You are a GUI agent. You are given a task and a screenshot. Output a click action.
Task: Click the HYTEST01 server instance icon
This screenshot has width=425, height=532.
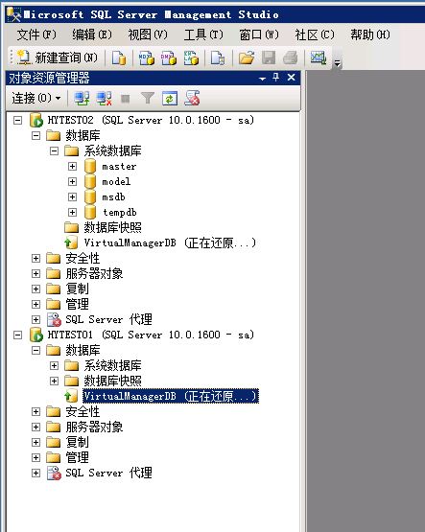36,335
